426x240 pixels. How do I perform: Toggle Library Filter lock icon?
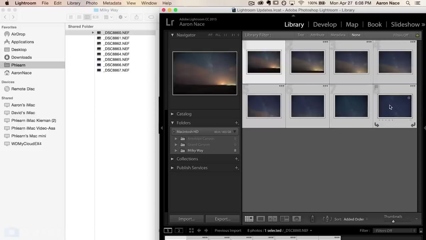click(x=417, y=35)
